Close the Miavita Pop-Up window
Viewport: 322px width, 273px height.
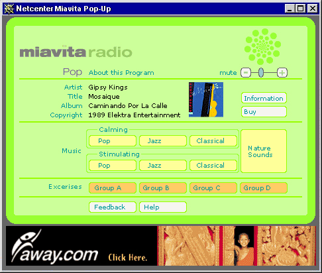313,9
